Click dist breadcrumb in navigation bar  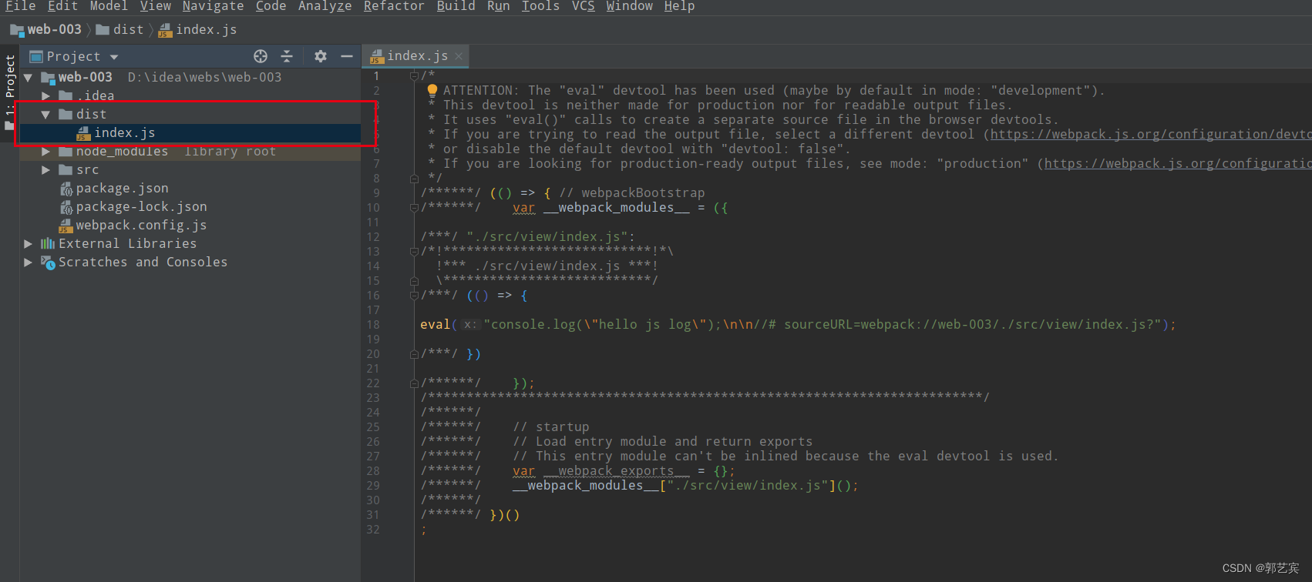pyautogui.click(x=120, y=29)
